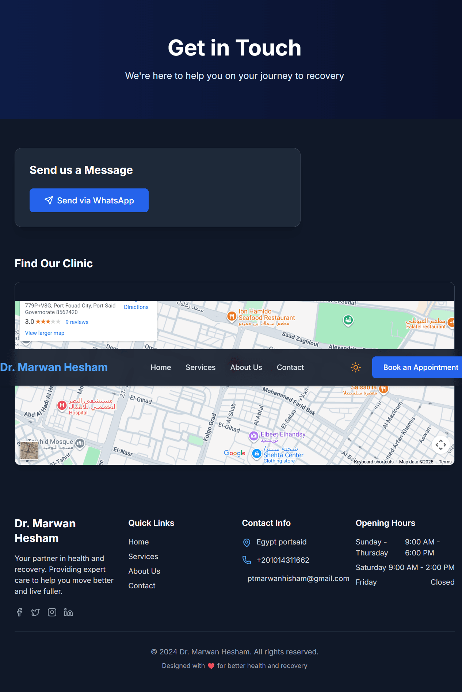Click the Saturday 9:00 AM - 2:00 PM entry
The height and width of the screenshot is (692, 462).
[x=405, y=567]
